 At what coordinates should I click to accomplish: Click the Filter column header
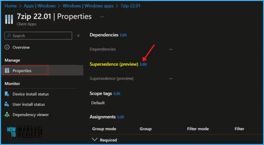click(239, 129)
